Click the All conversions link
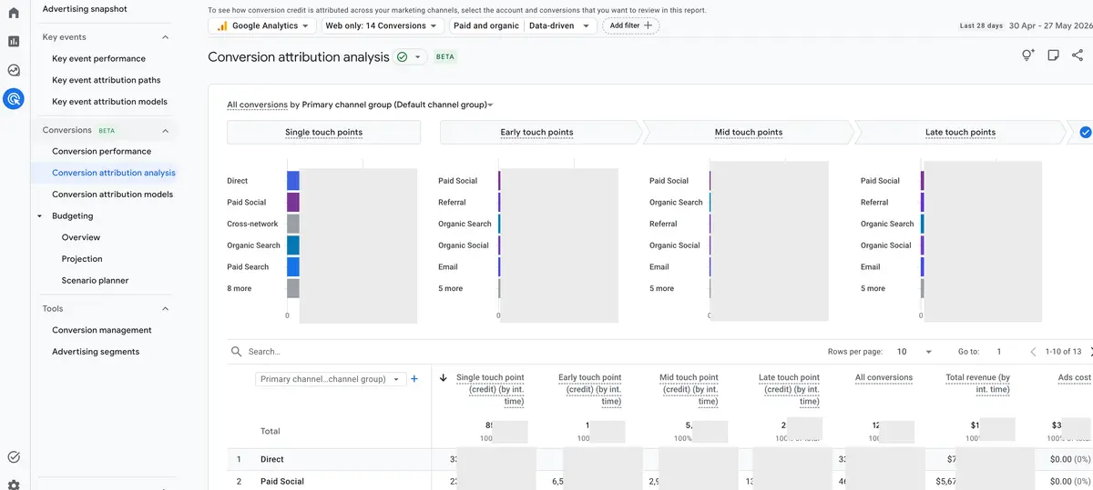Image resolution: width=1093 pixels, height=490 pixels. (257, 105)
